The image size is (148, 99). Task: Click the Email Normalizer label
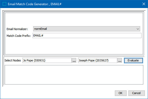point(17,29)
